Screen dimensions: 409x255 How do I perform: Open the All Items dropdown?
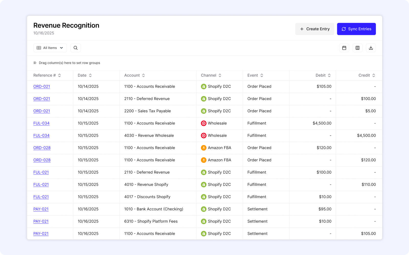pyautogui.click(x=50, y=48)
